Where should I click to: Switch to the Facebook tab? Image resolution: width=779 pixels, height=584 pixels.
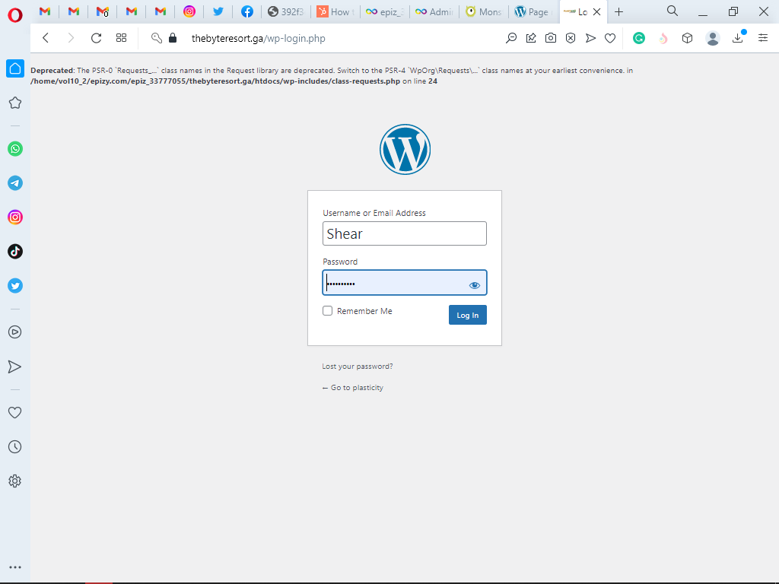tap(247, 11)
